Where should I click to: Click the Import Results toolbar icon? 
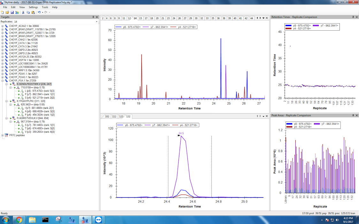[x=17, y=12]
